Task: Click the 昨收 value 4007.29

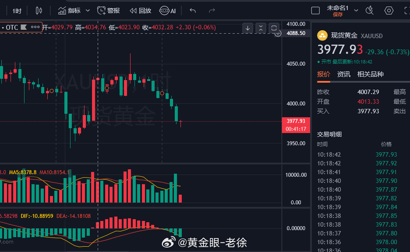Action: [368, 92]
